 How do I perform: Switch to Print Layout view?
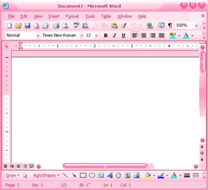(x=19, y=166)
